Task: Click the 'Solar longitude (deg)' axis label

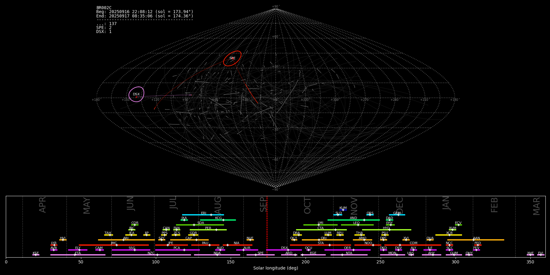Action: (x=276, y=268)
